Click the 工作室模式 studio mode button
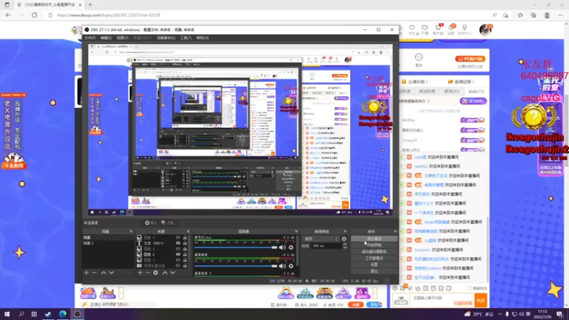 point(374,258)
